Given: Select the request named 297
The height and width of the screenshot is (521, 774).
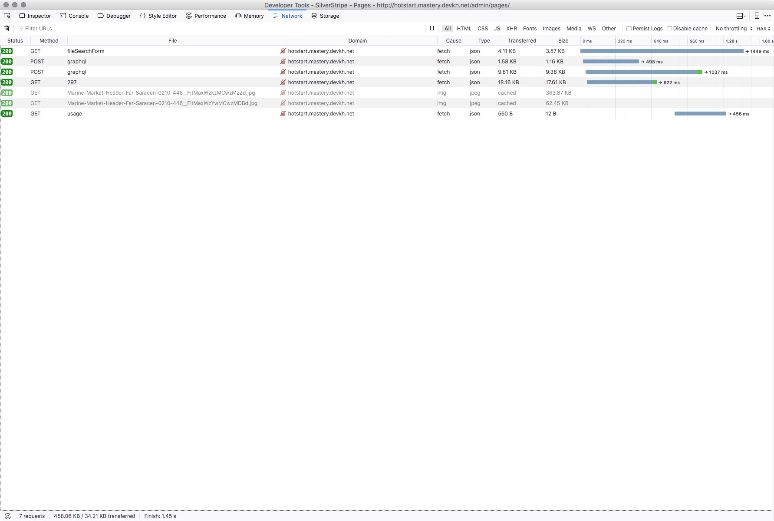Looking at the screenshot, I should point(387,82).
